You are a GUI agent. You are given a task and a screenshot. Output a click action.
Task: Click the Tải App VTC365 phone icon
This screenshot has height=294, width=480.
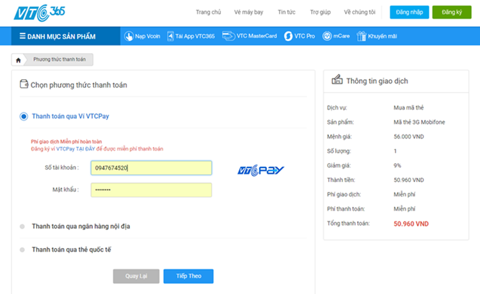click(x=171, y=36)
